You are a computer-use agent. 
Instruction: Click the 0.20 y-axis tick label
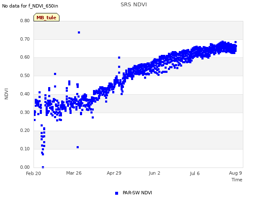25,130
